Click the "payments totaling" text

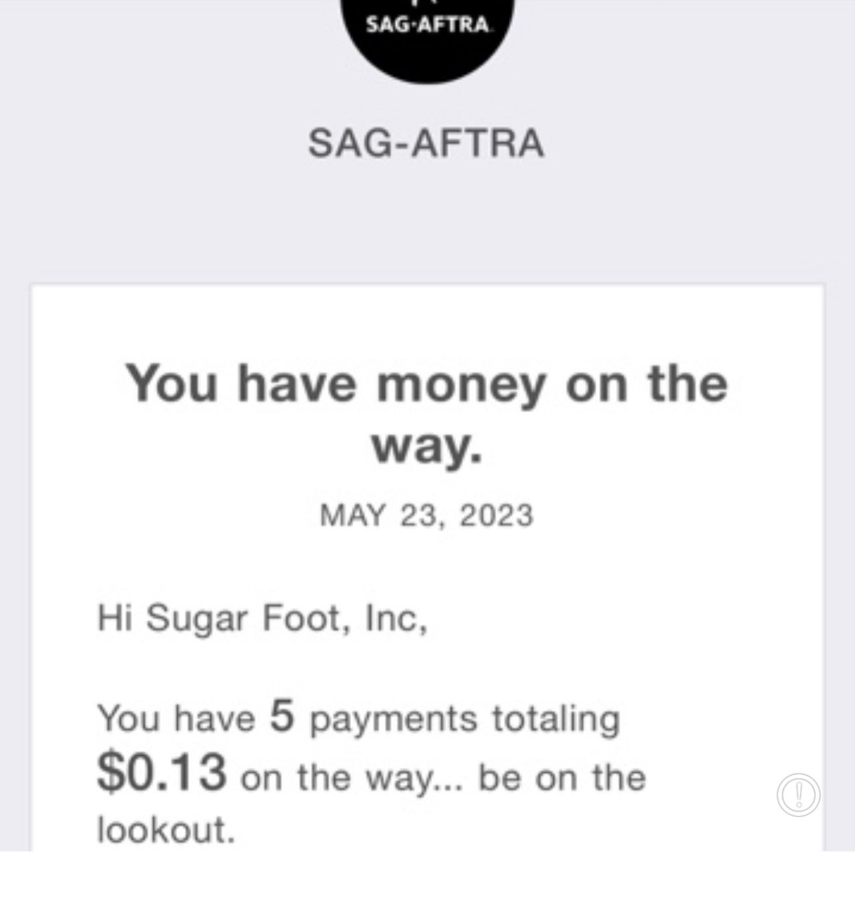coord(465,719)
